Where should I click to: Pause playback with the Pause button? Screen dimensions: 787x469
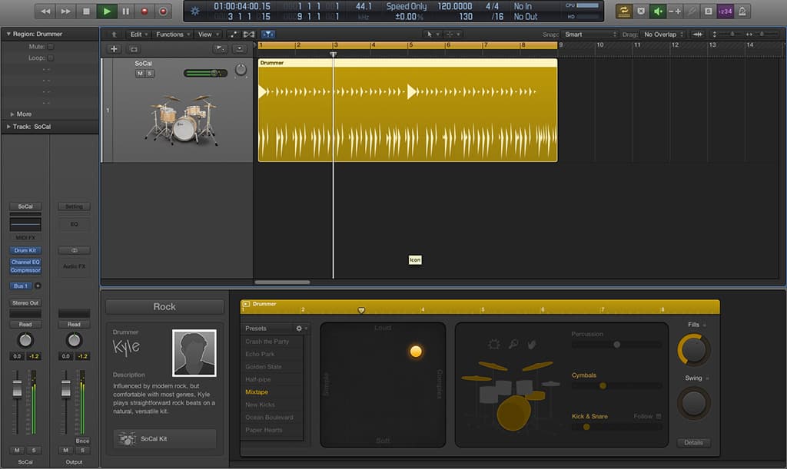tap(125, 11)
